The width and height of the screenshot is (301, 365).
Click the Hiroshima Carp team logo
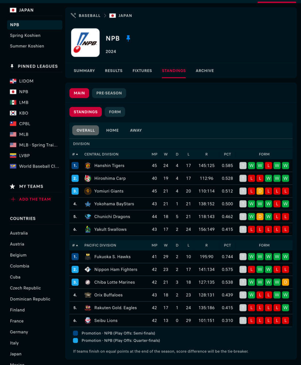point(87,178)
